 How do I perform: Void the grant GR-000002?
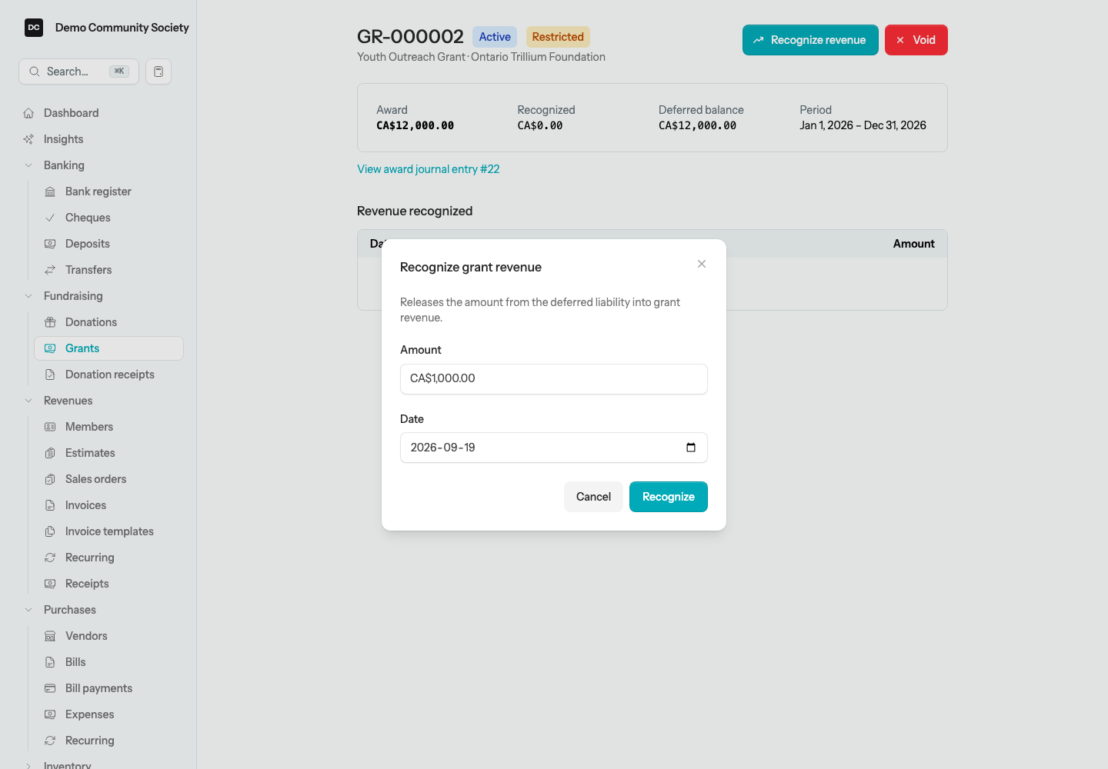point(916,40)
